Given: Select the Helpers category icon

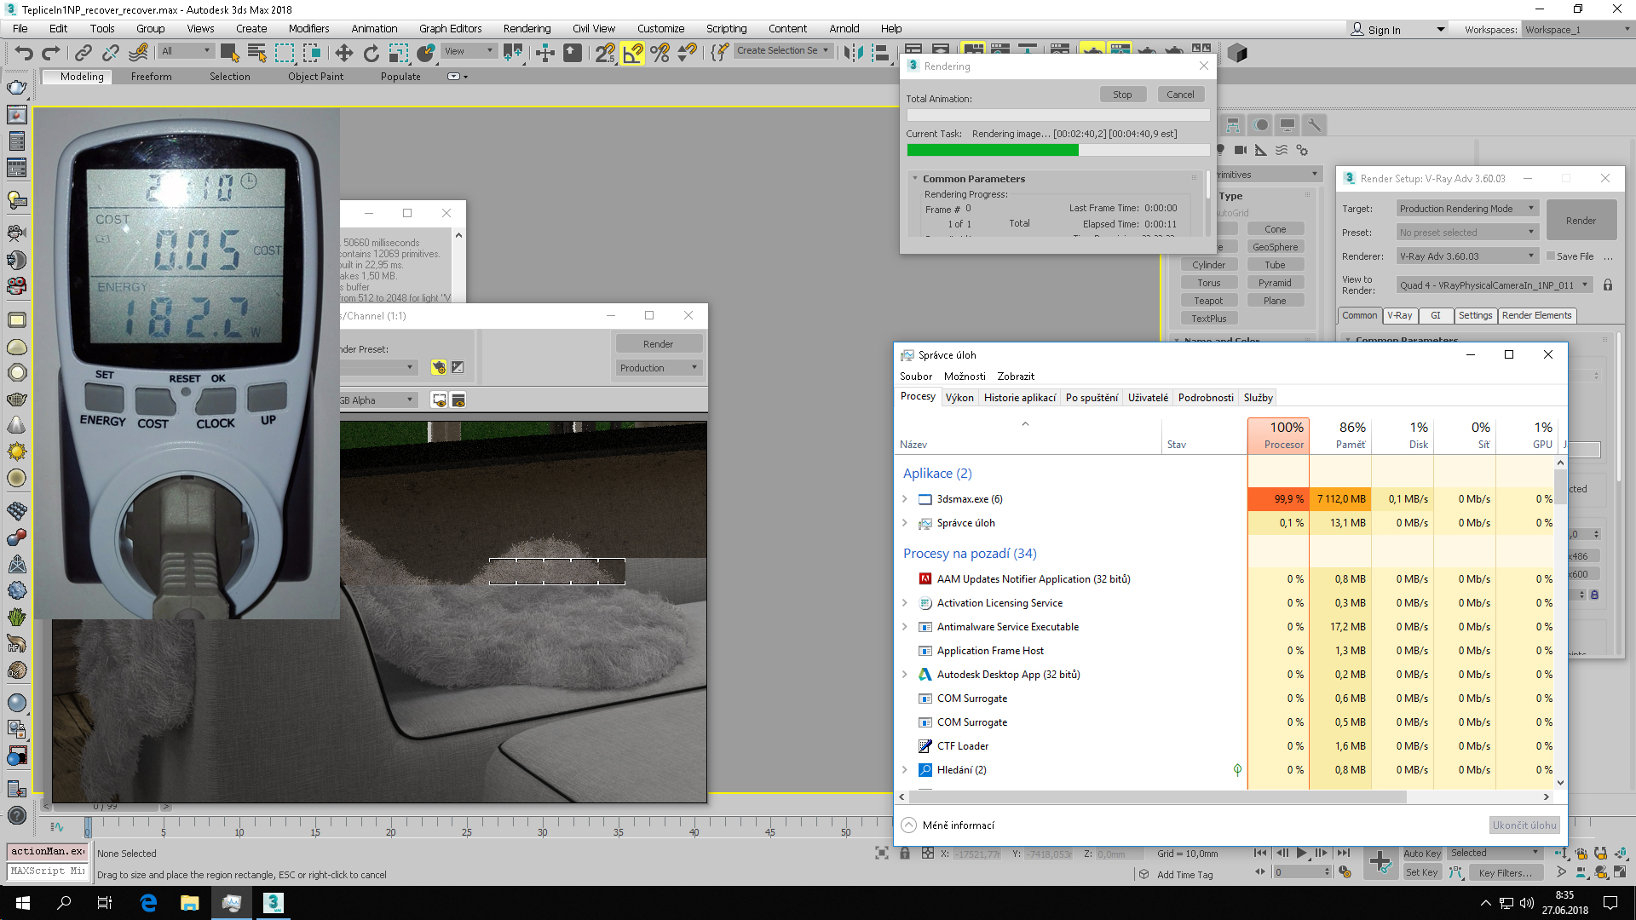Looking at the screenshot, I should pos(1261,150).
